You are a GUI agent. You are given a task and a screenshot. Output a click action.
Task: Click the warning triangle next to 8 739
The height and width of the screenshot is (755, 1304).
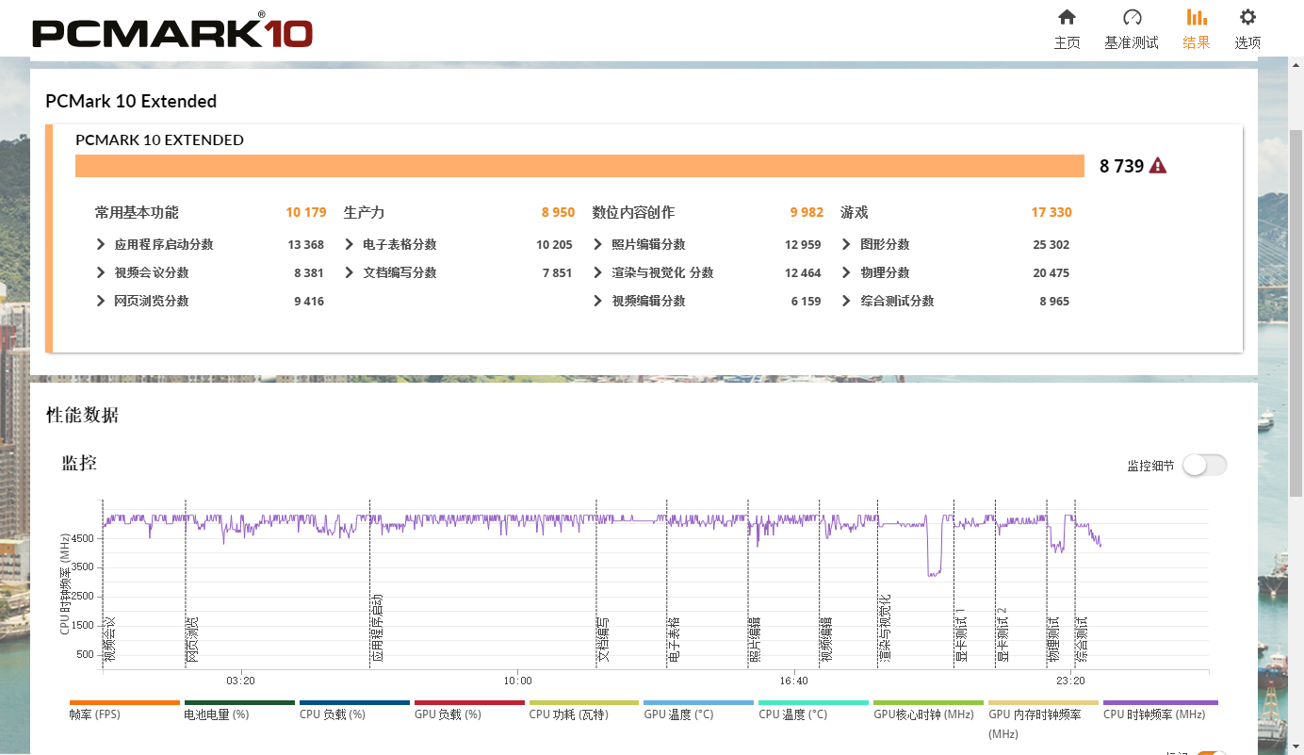[1158, 166]
